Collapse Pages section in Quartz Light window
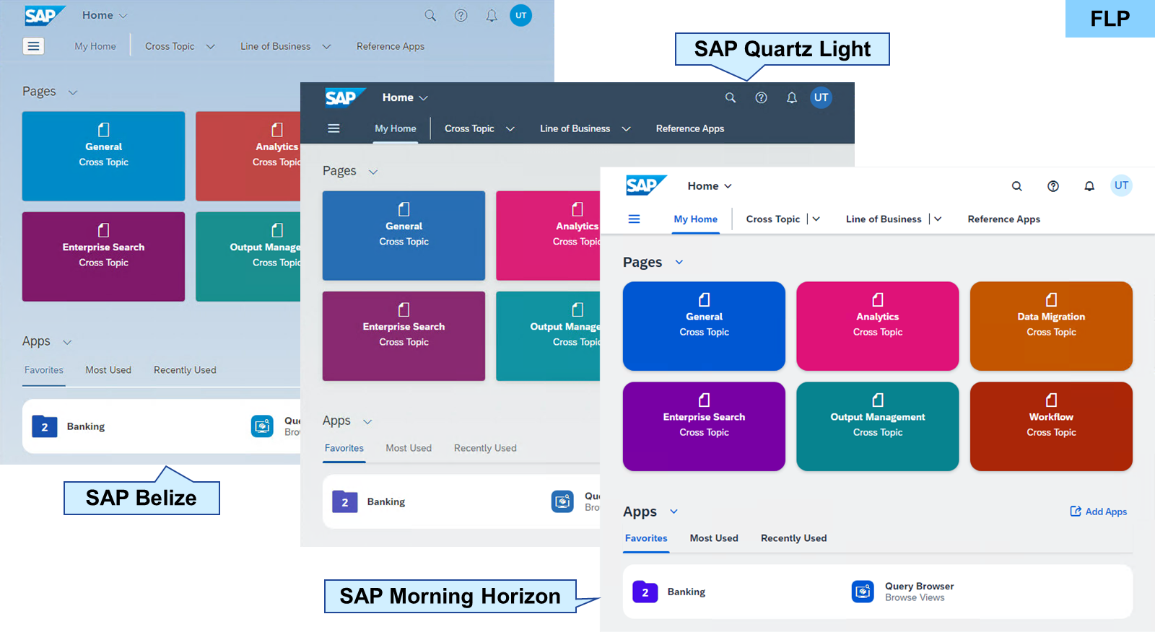This screenshot has width=1155, height=632. pos(373,172)
